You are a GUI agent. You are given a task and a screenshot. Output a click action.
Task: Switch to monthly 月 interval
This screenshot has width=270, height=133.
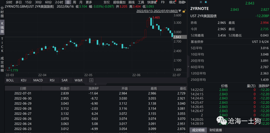point(81,2)
